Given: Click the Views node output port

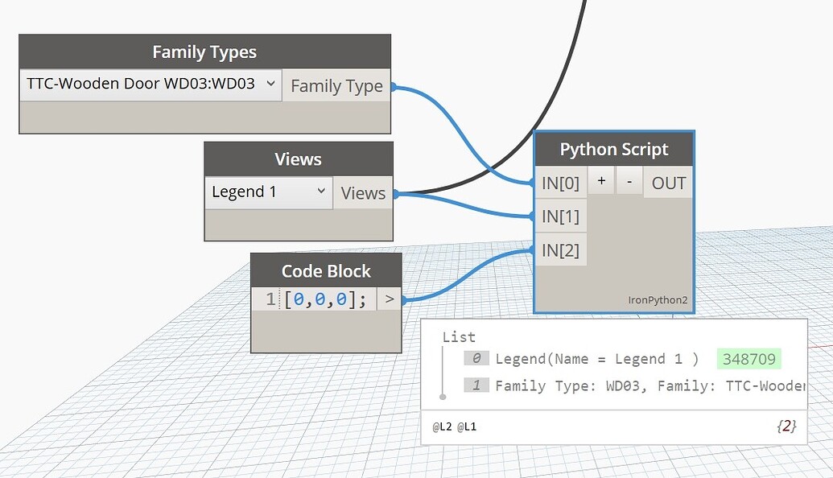Looking at the screenshot, I should coord(362,193).
